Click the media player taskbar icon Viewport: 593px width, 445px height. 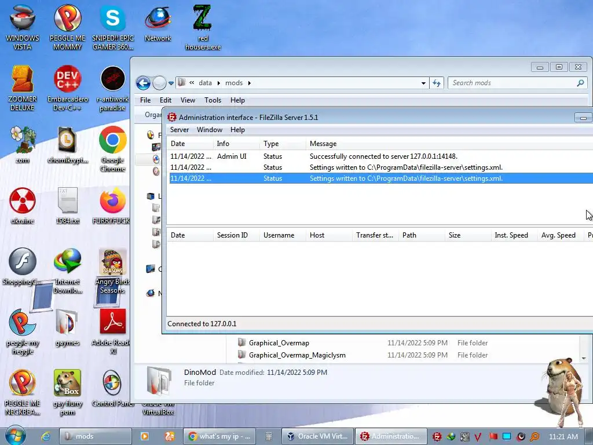pyautogui.click(x=144, y=436)
